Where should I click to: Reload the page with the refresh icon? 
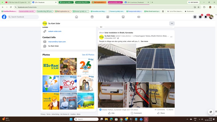coord(11,7)
